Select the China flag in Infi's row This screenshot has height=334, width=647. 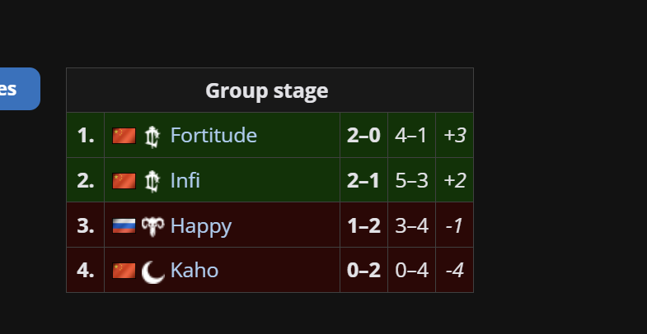tap(124, 180)
